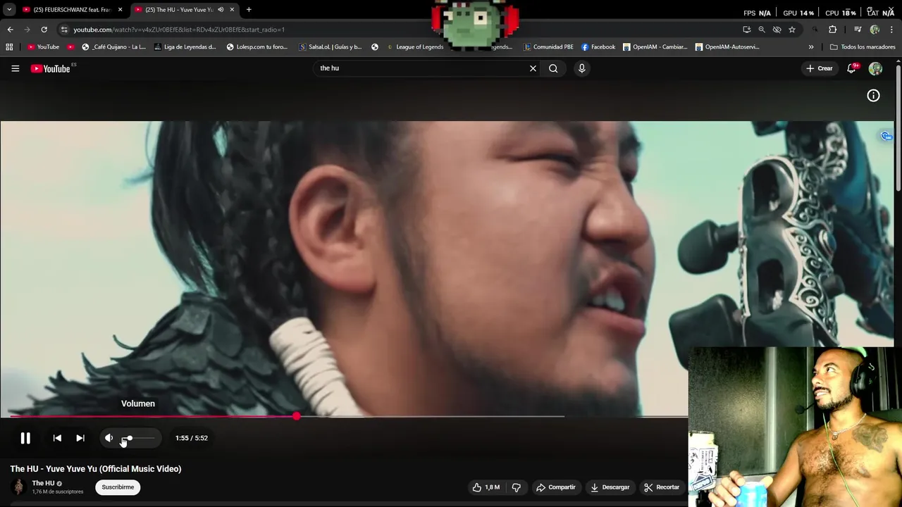Open the browser extensions puzzle icon
Image resolution: width=902 pixels, height=507 pixels.
pyautogui.click(x=832, y=30)
